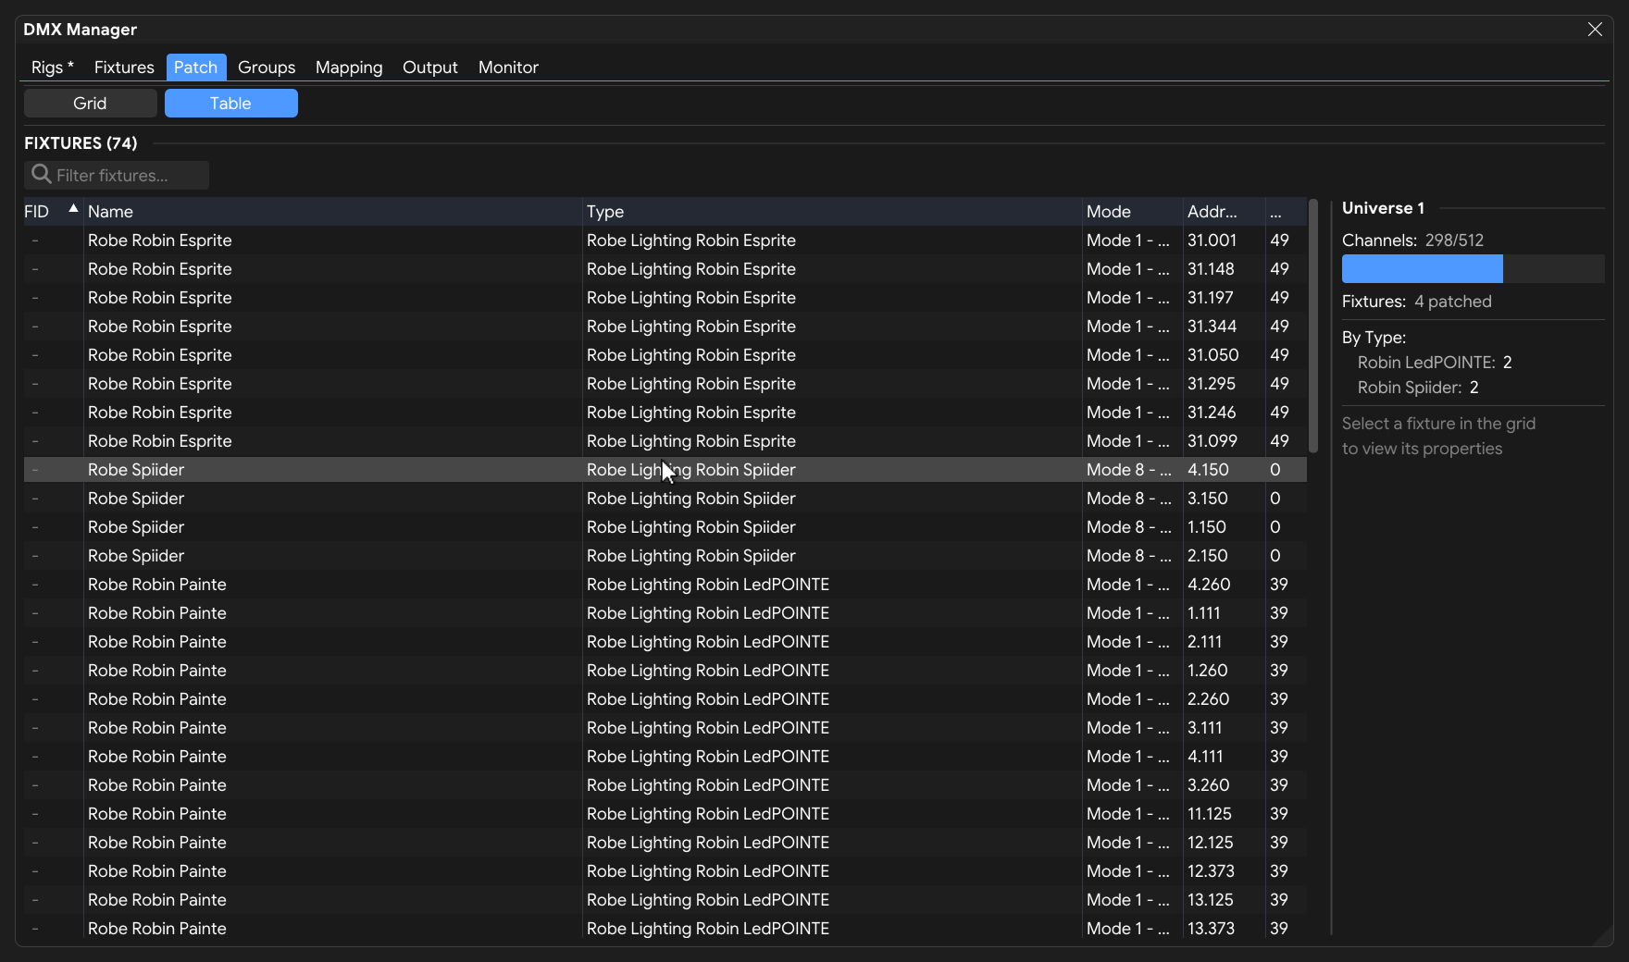Go to the Mapping tab
This screenshot has width=1629, height=962.
tap(349, 68)
